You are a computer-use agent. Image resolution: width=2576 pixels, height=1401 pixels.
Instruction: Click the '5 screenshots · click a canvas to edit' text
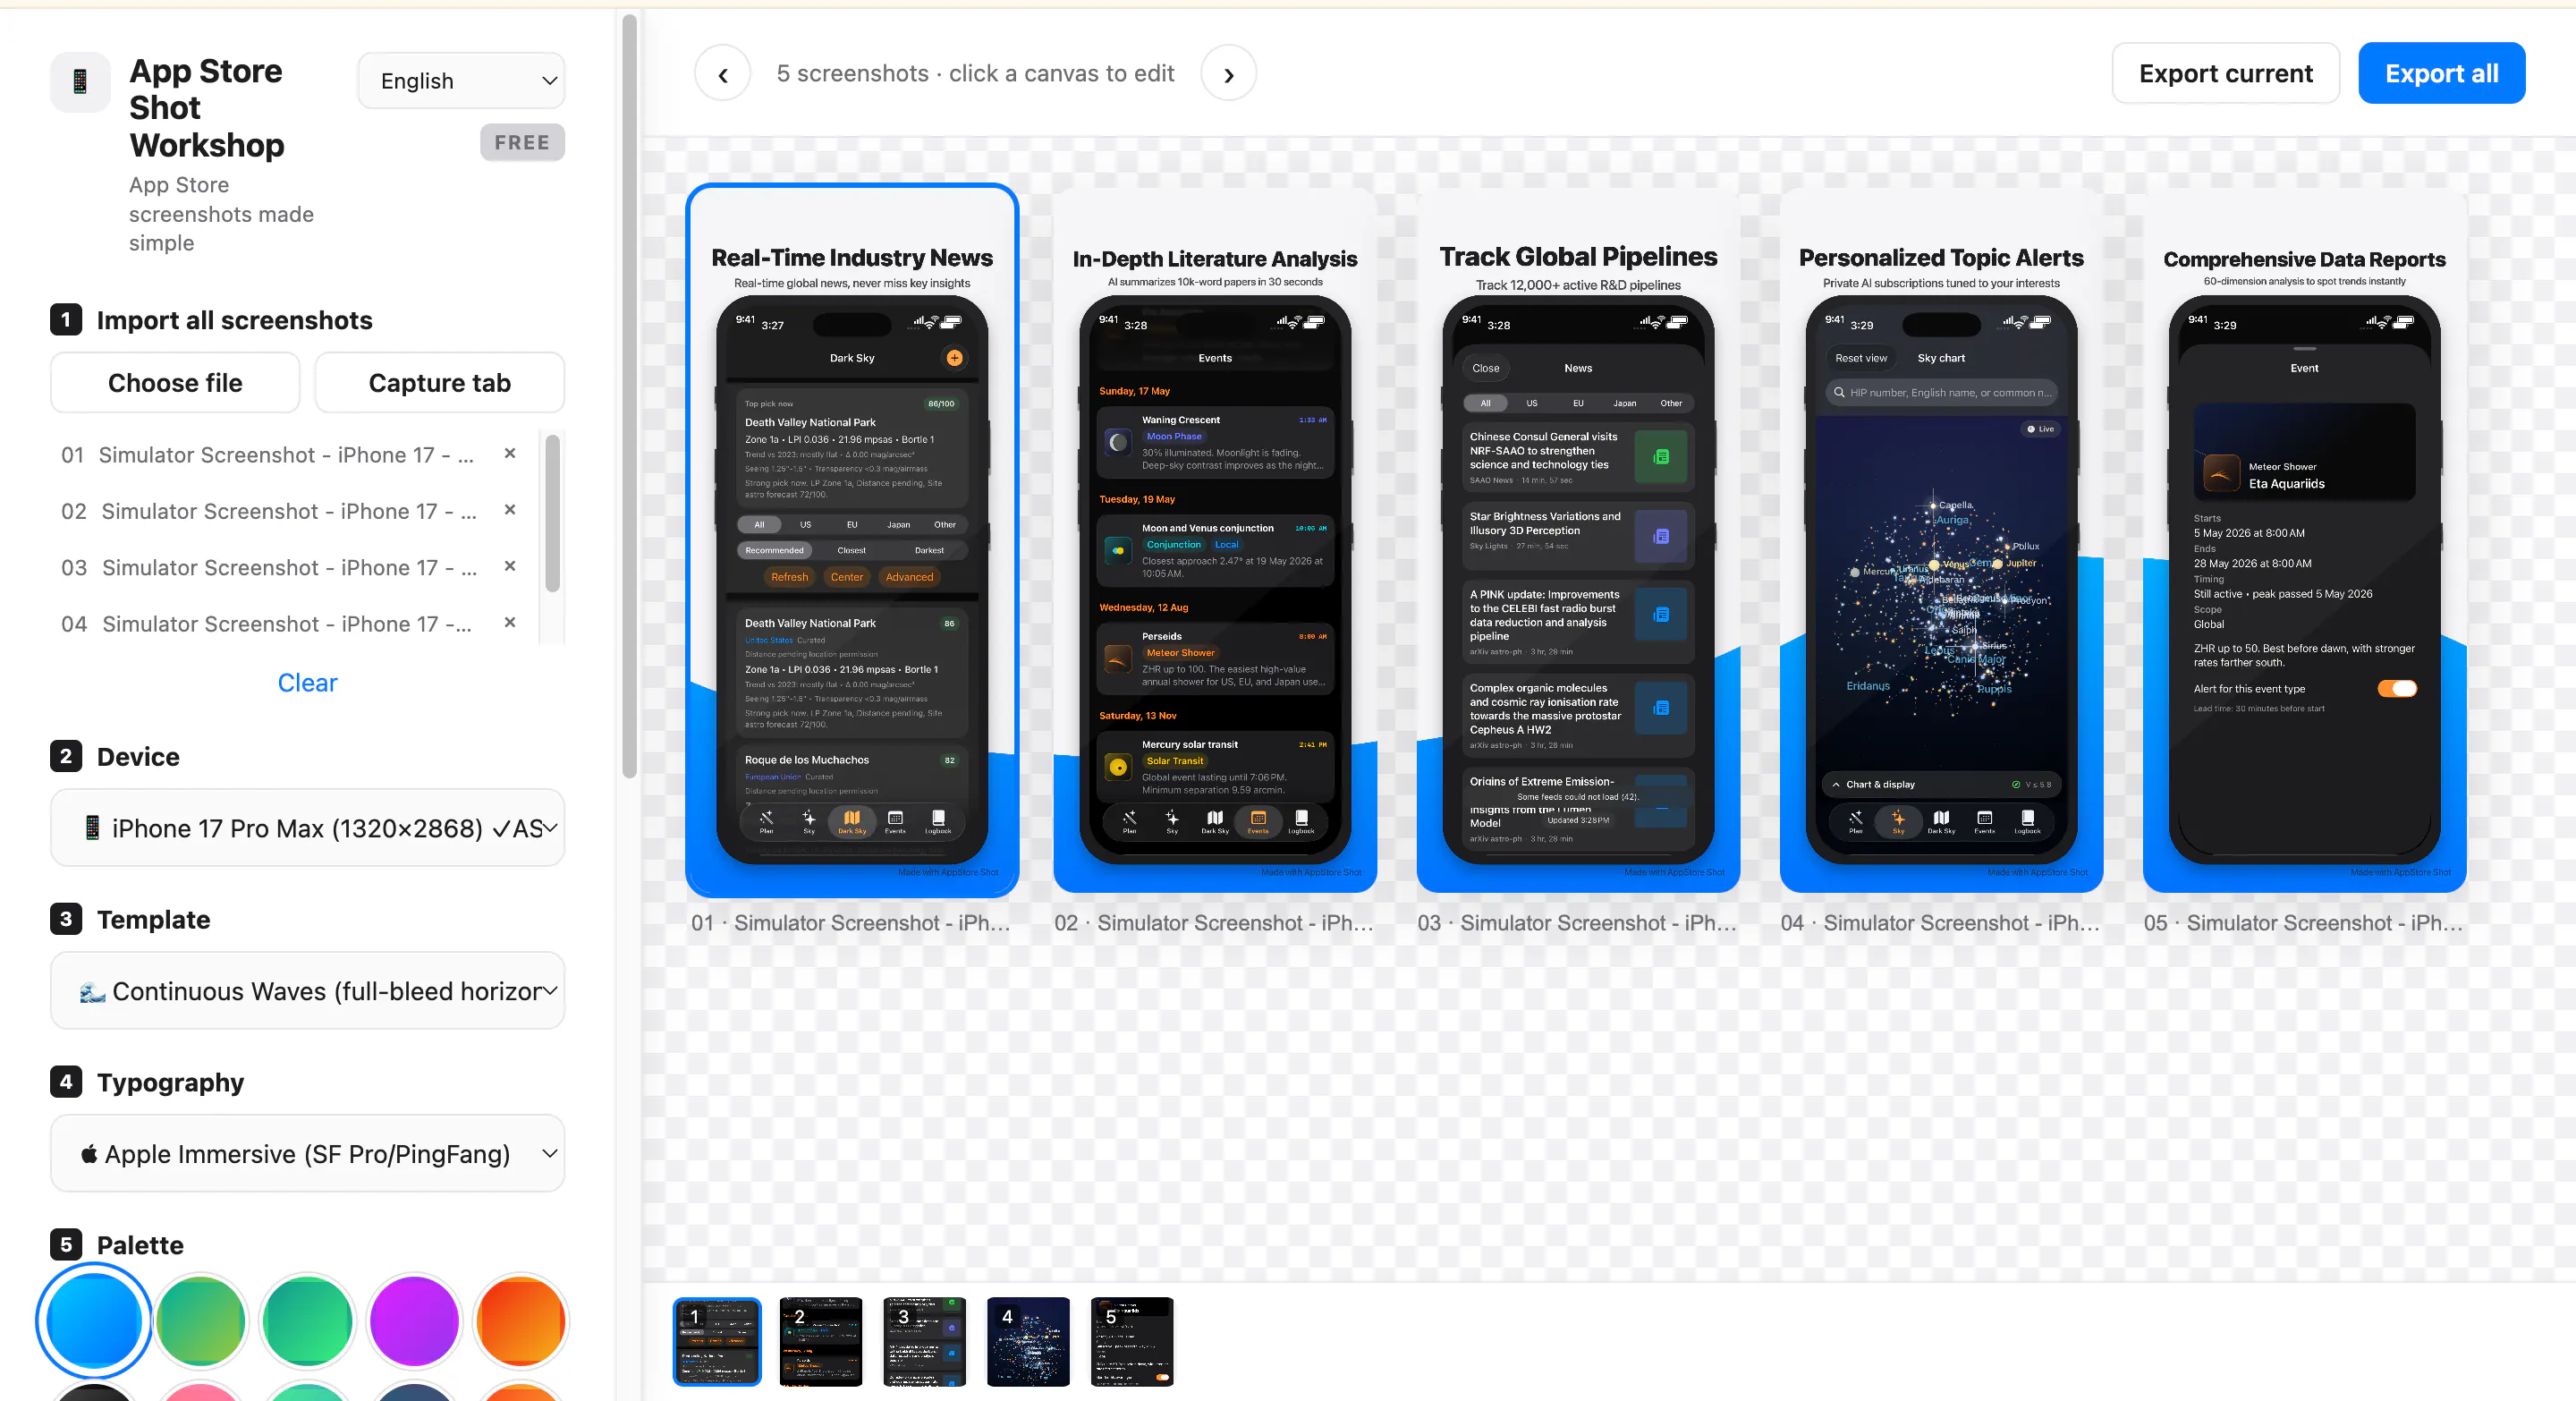click(x=975, y=74)
